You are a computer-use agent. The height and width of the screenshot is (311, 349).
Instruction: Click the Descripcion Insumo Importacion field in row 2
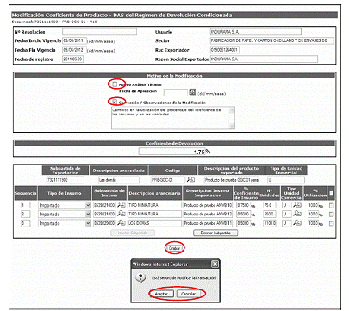(x=208, y=215)
